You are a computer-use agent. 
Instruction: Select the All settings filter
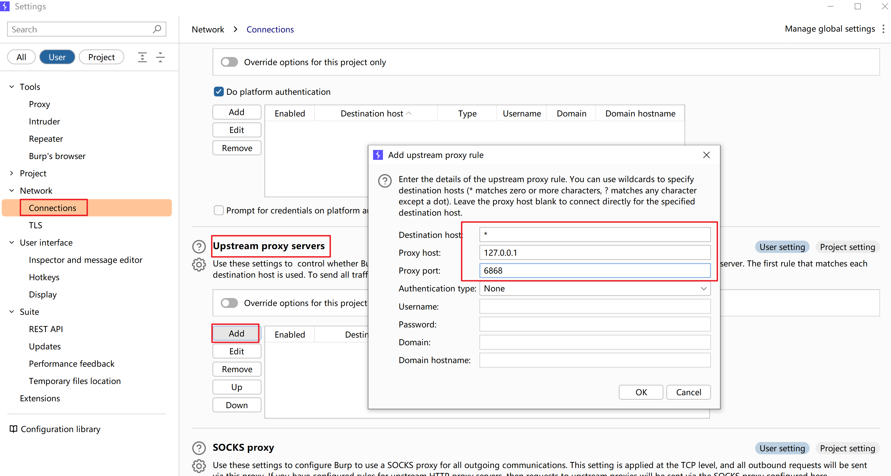[21, 57]
